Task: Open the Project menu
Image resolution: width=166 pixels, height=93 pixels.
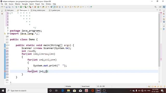Action: pyautogui.click(x=37, y=4)
